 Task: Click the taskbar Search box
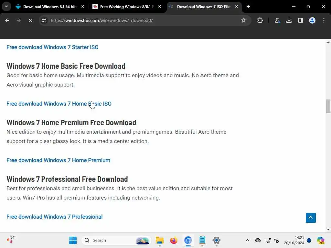[x=116, y=240]
